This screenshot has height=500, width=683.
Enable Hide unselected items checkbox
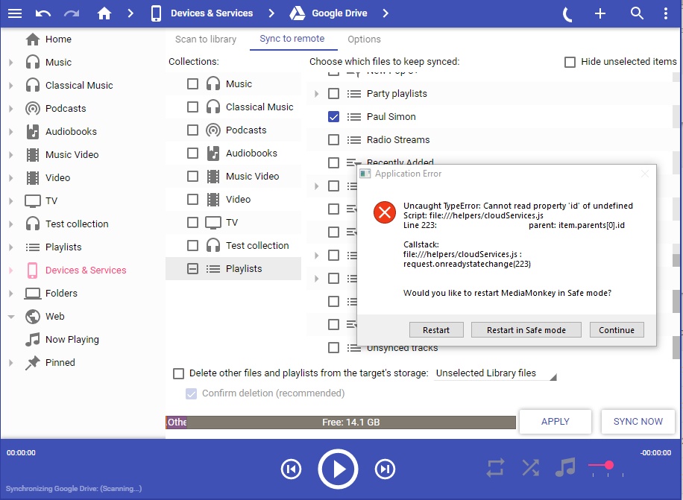(x=570, y=62)
